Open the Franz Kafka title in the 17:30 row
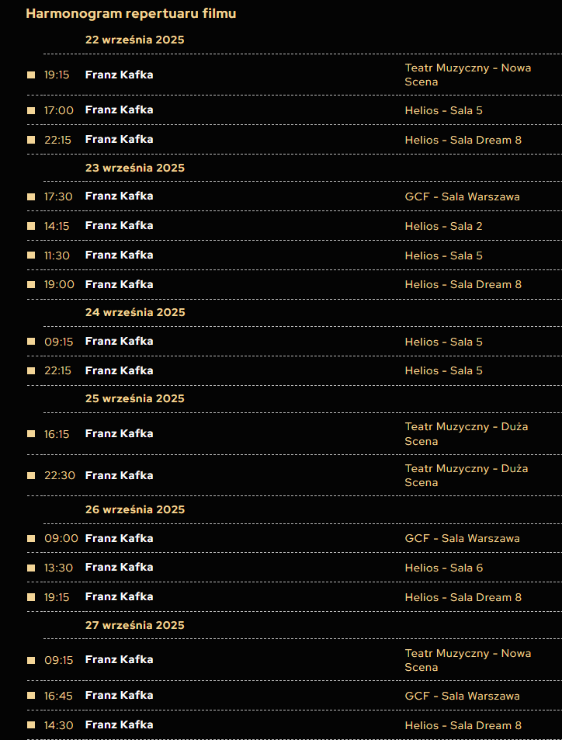Image resolution: width=562 pixels, height=740 pixels. tap(119, 196)
